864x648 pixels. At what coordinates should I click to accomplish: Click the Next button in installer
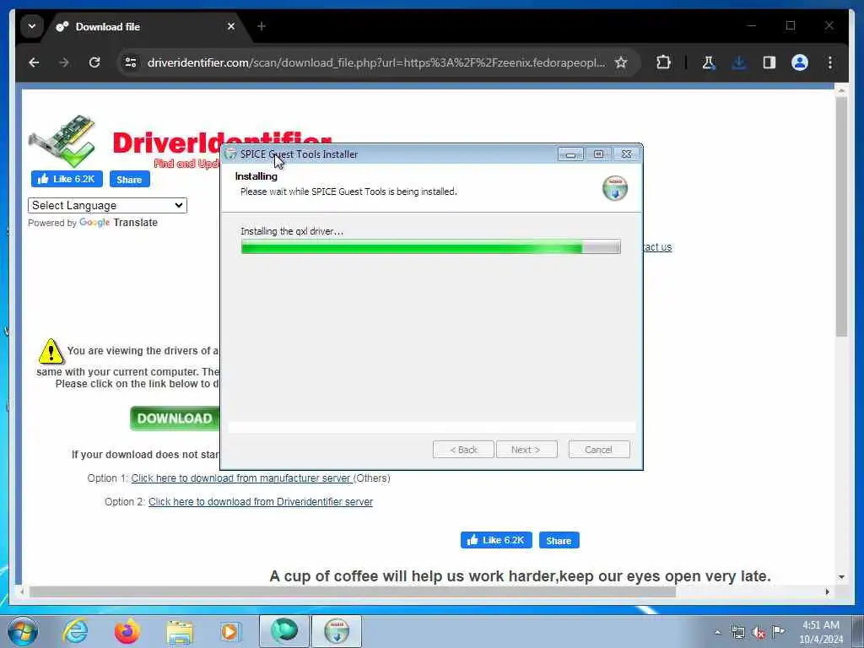[526, 450]
